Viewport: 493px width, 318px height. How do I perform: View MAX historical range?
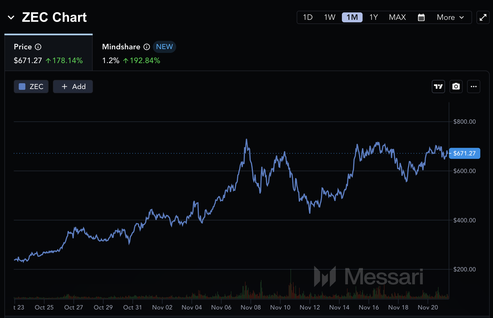[x=397, y=17]
